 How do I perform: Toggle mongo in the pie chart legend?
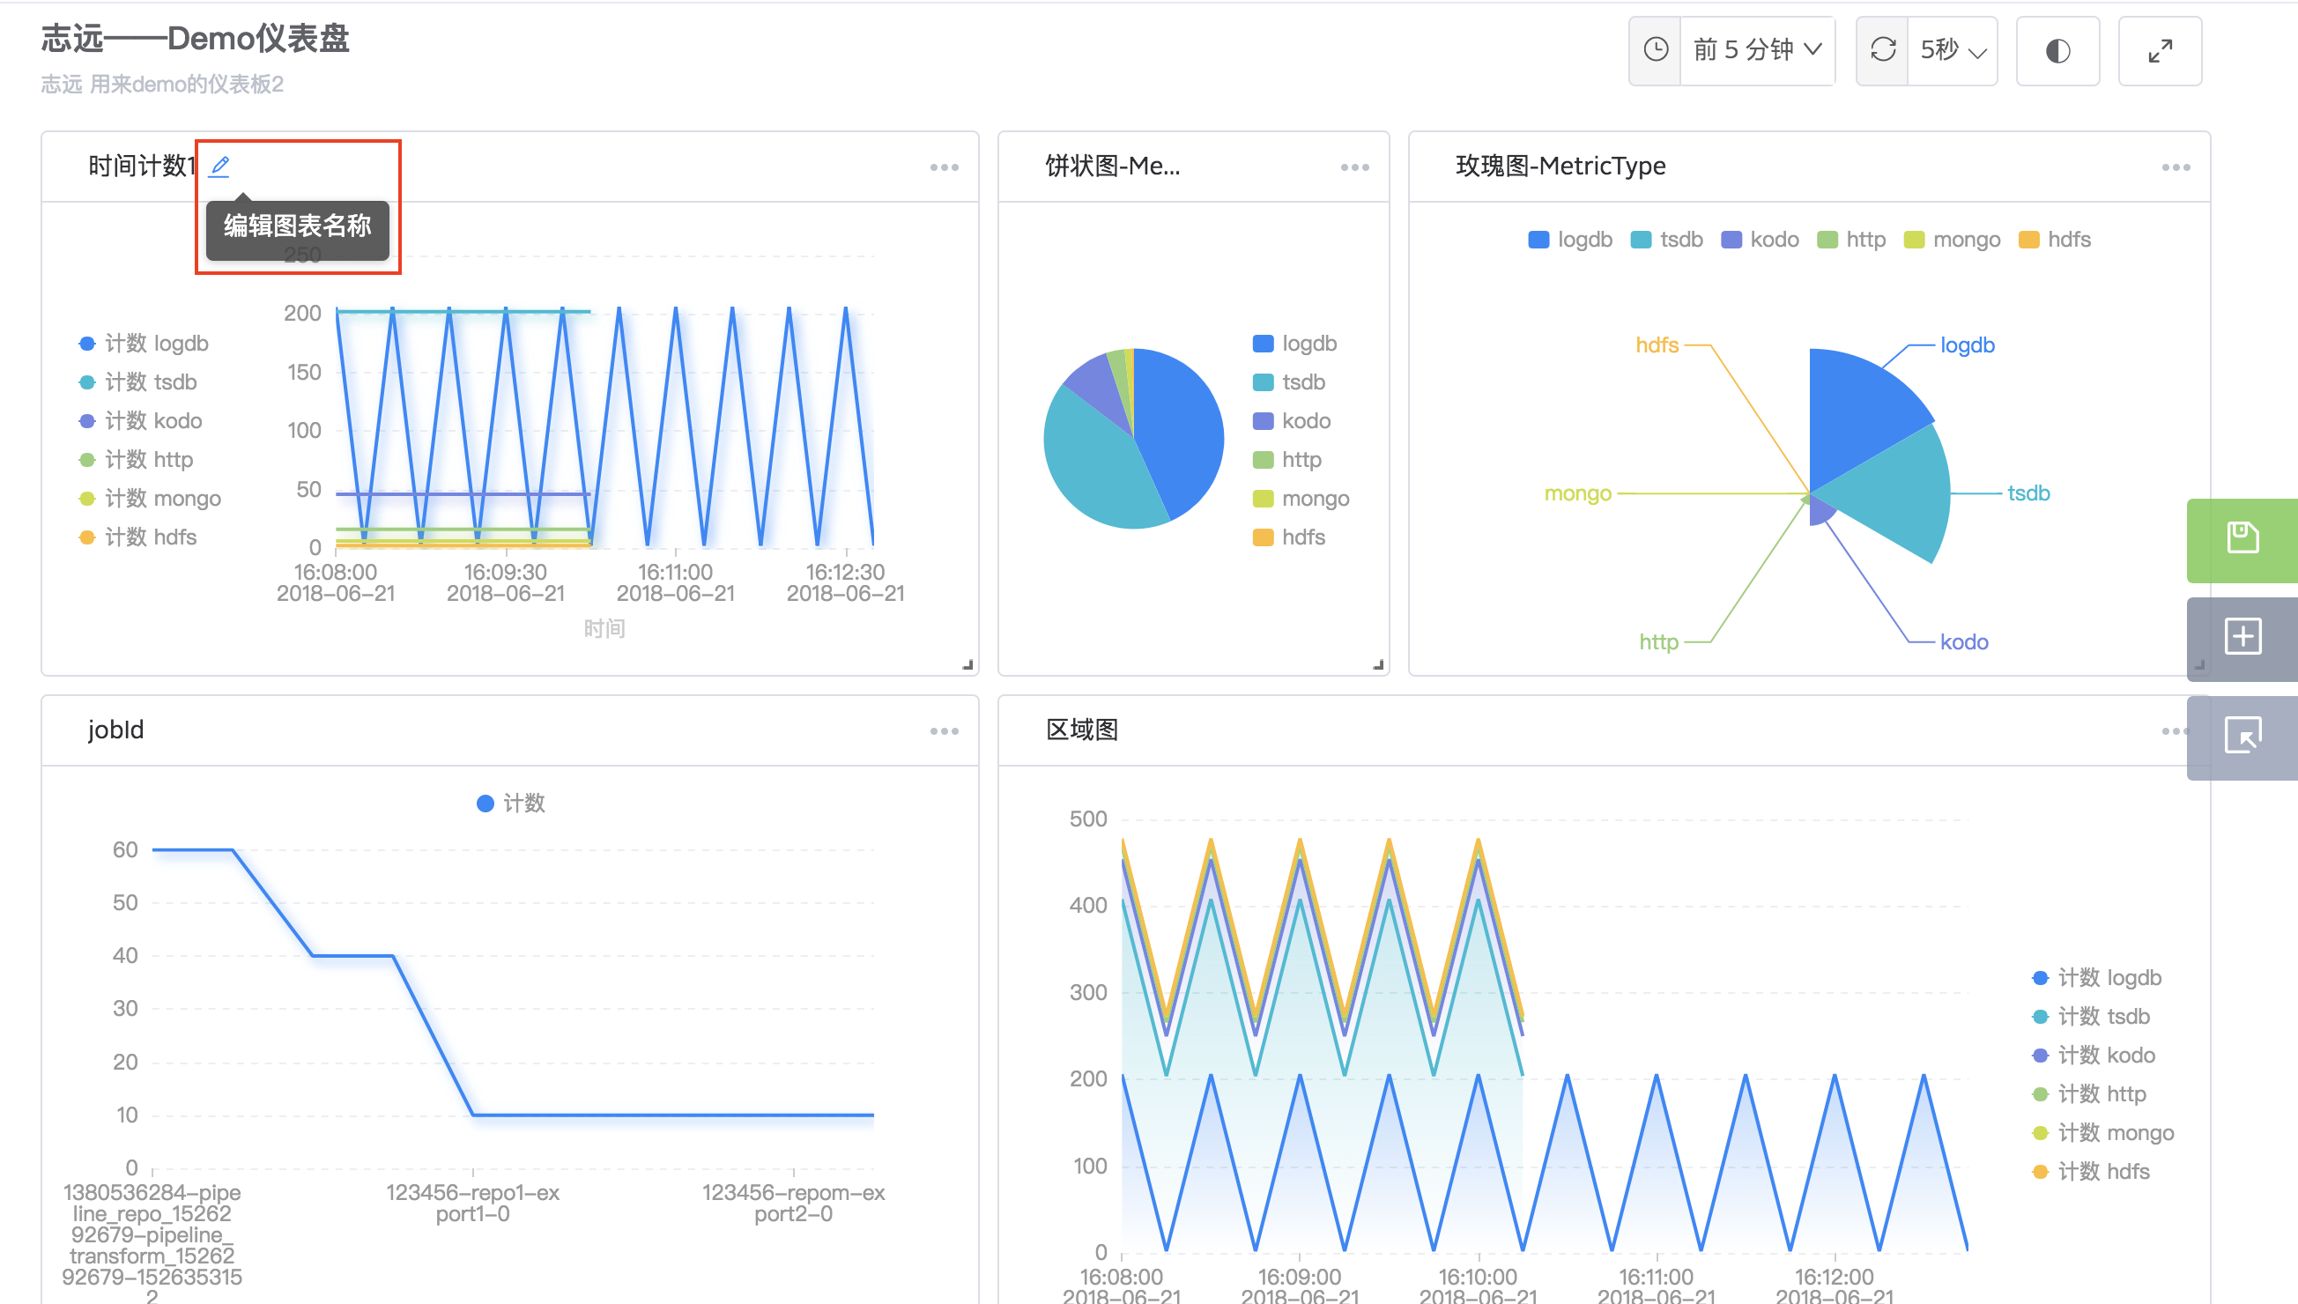tap(1301, 498)
